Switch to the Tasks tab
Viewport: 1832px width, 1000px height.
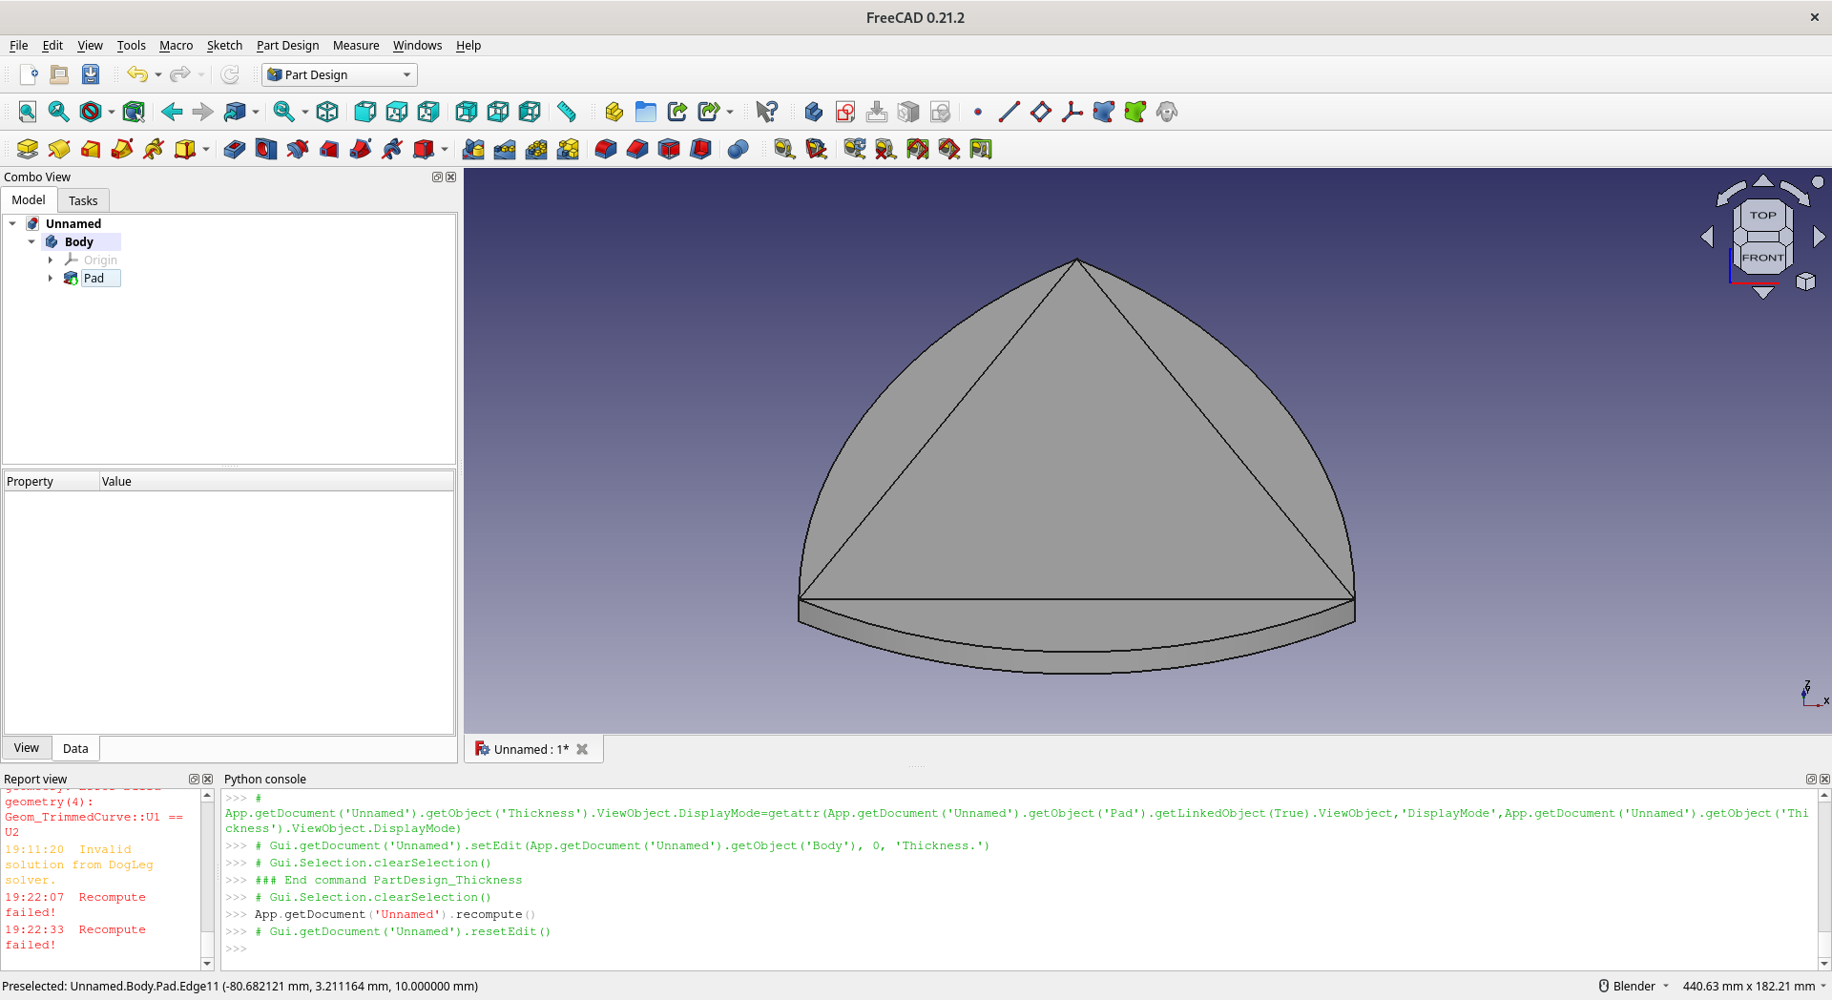pyautogui.click(x=83, y=200)
